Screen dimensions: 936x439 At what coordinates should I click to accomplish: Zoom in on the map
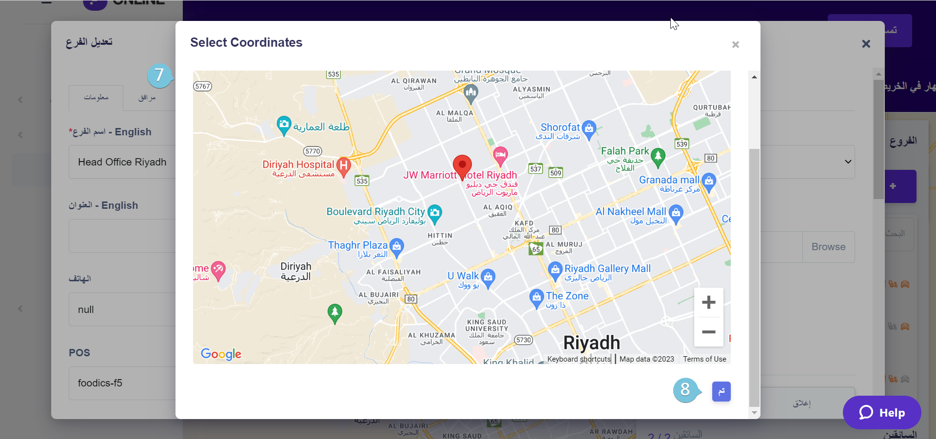[708, 303]
